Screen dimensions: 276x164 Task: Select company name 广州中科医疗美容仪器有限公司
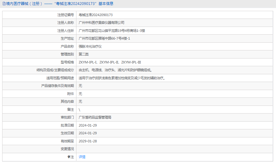tap(101, 23)
